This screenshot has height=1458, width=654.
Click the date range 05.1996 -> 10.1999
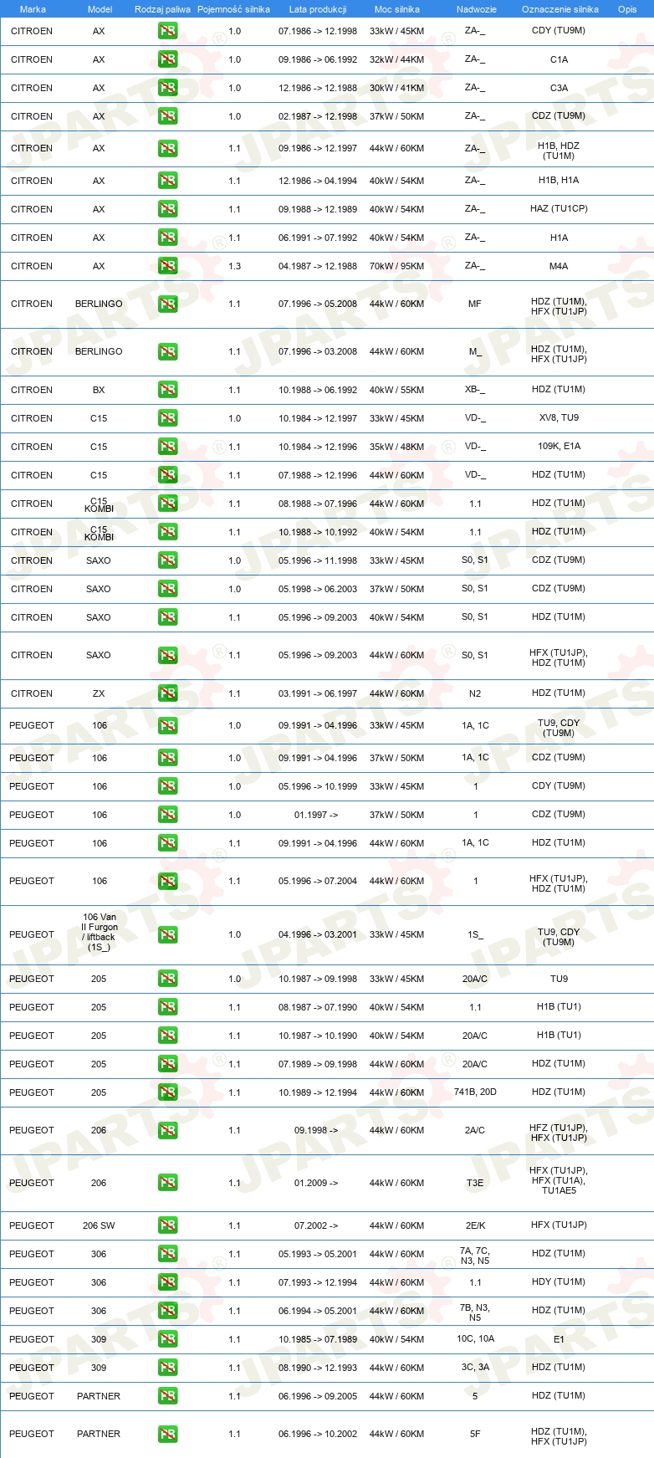318,786
